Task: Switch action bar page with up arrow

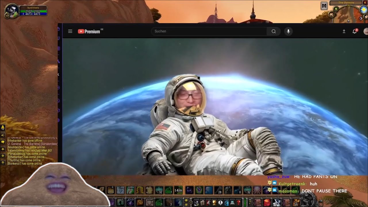Action: point(186,200)
